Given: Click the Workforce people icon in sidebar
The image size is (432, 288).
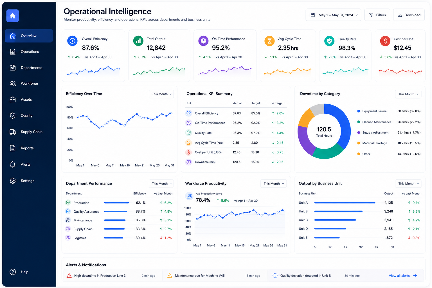Looking at the screenshot, I should tap(13, 84).
